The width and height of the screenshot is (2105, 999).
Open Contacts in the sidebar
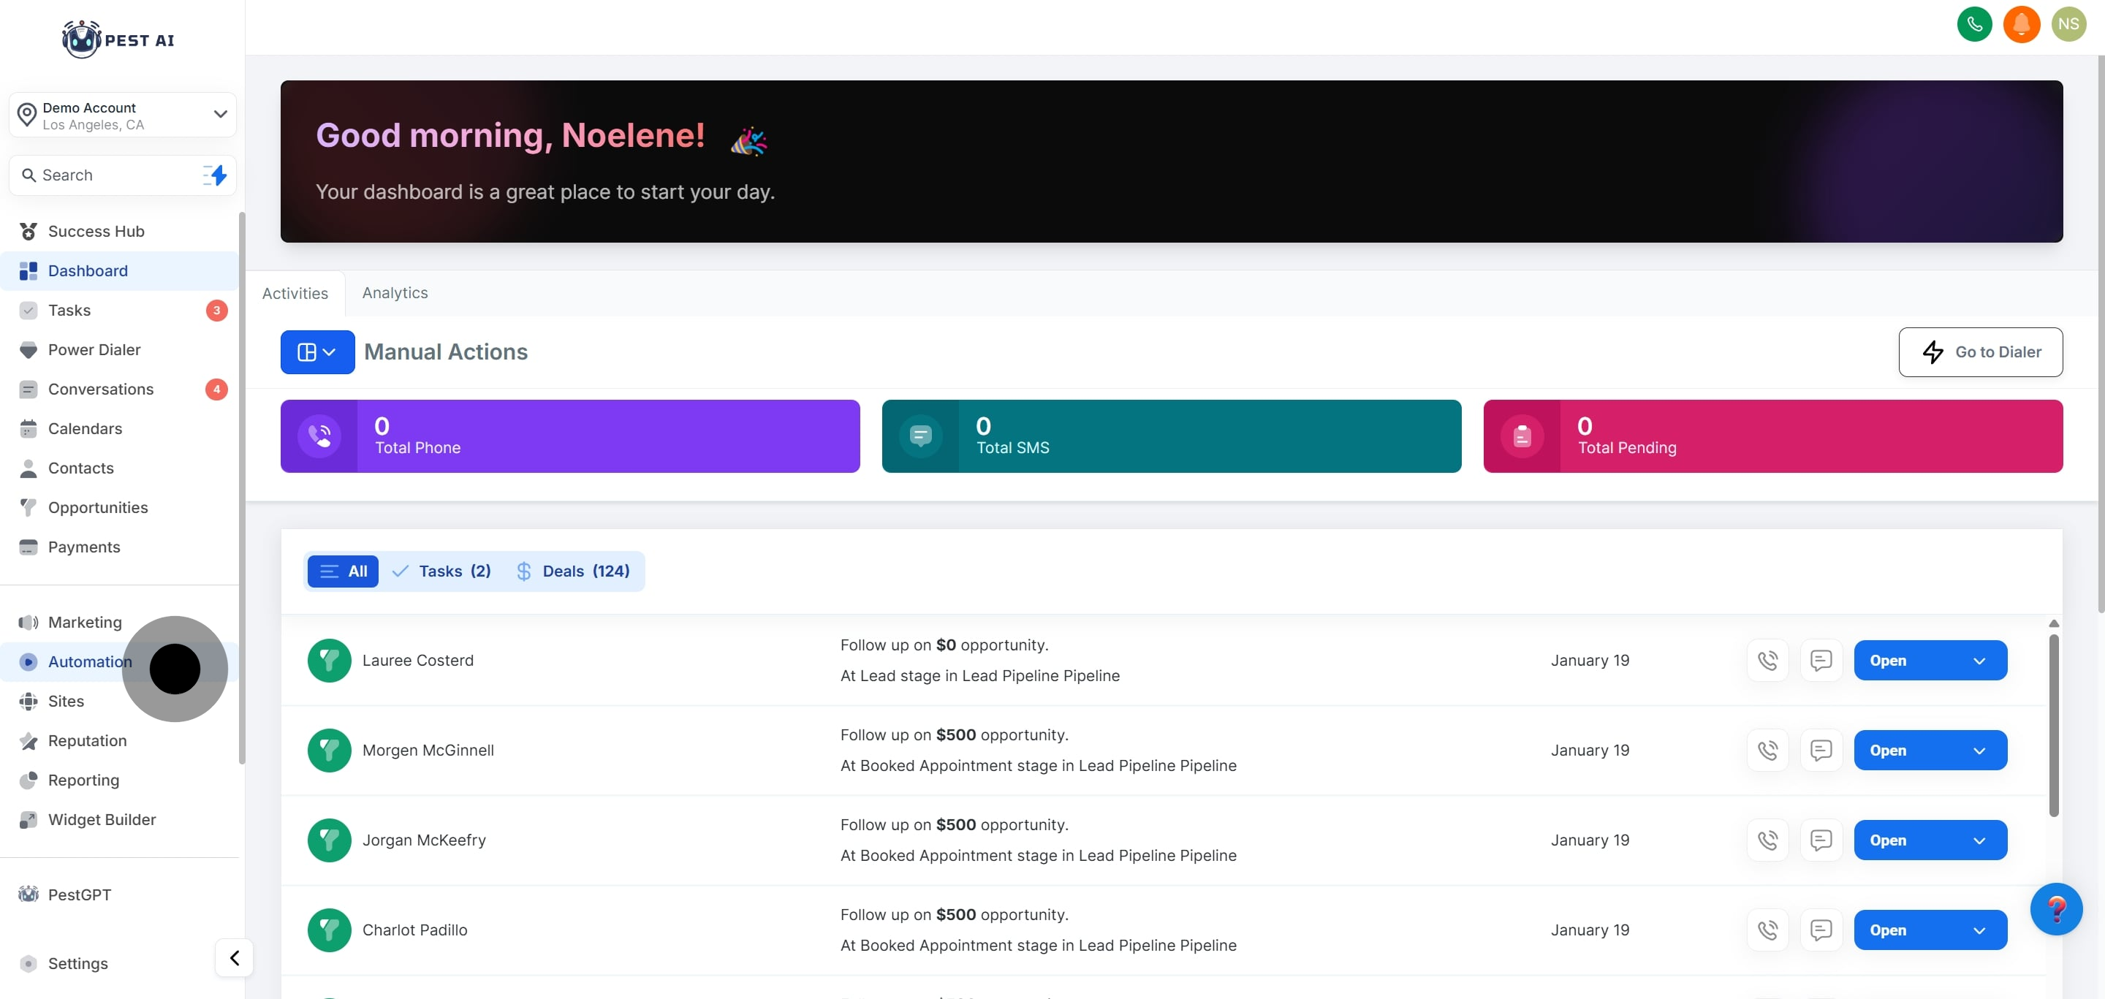pyautogui.click(x=119, y=468)
